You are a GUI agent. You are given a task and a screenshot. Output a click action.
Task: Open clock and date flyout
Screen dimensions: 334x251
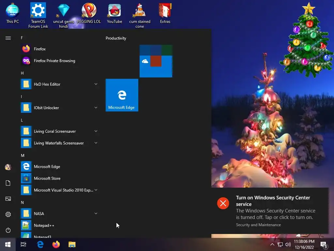pos(304,244)
